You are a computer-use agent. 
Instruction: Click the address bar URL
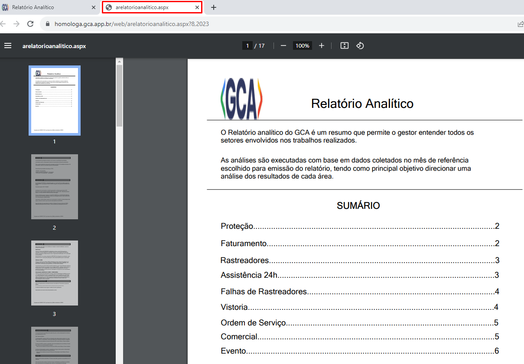(132, 24)
